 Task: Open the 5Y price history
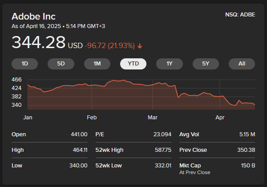[x=206, y=64]
